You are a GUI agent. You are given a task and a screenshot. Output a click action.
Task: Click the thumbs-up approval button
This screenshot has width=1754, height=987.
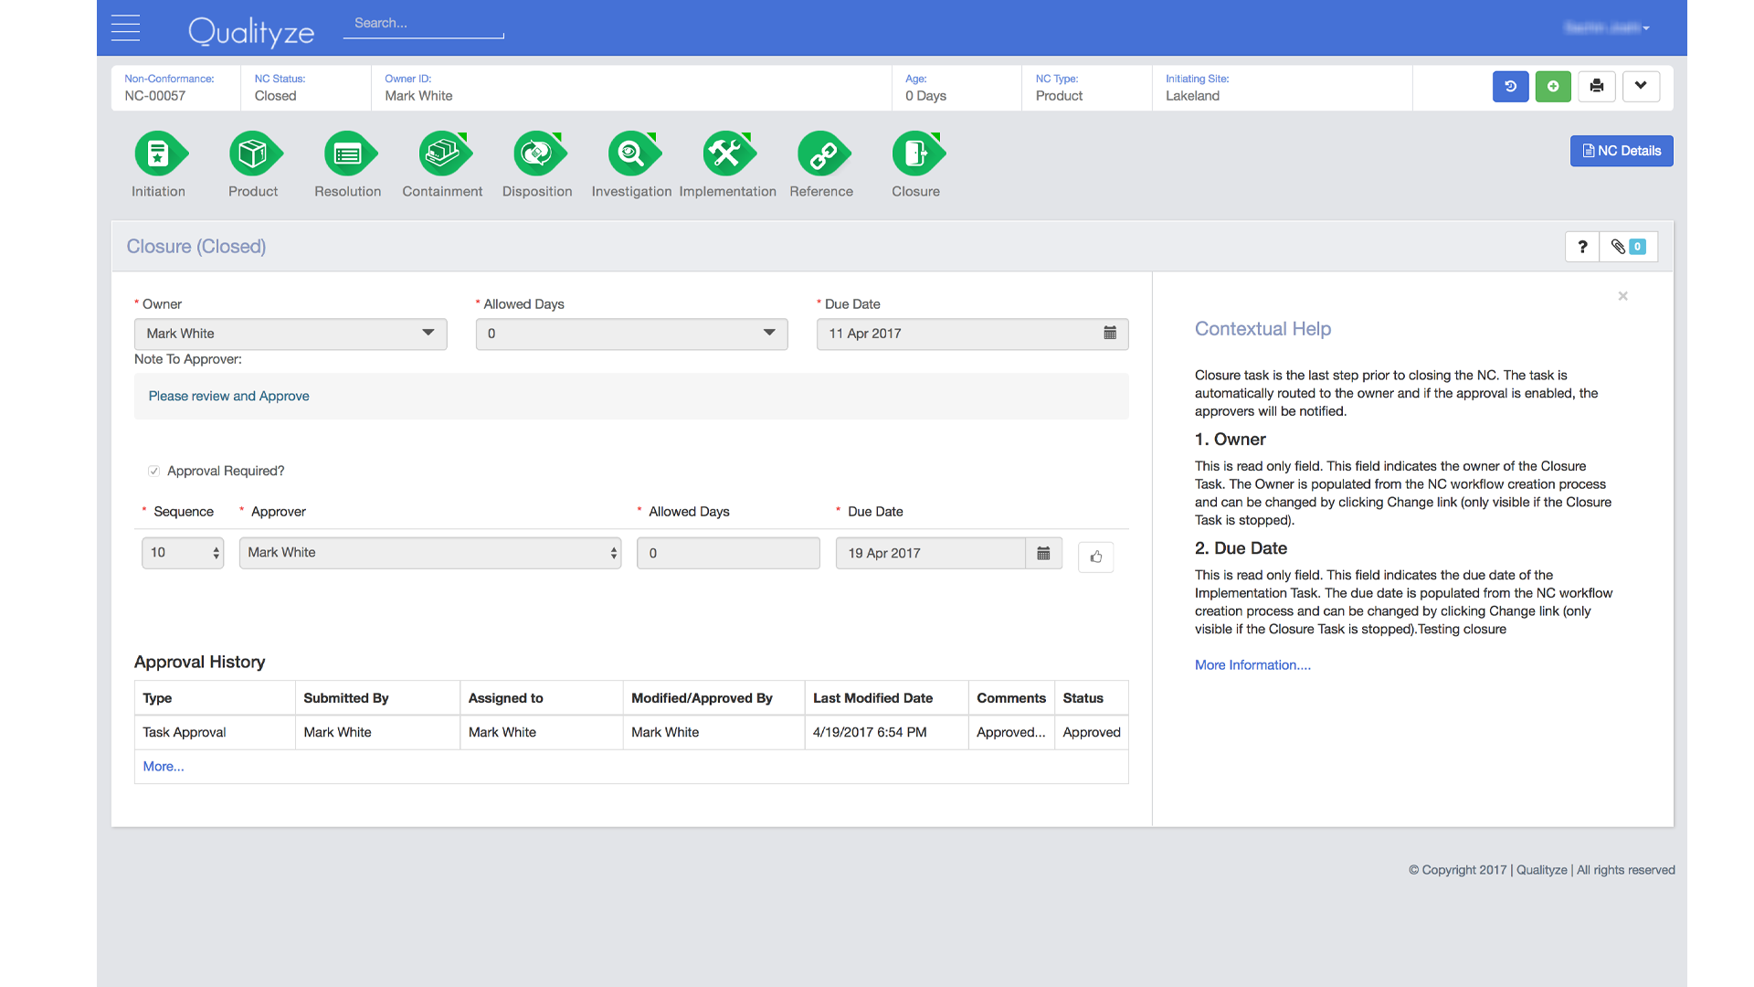(x=1095, y=557)
